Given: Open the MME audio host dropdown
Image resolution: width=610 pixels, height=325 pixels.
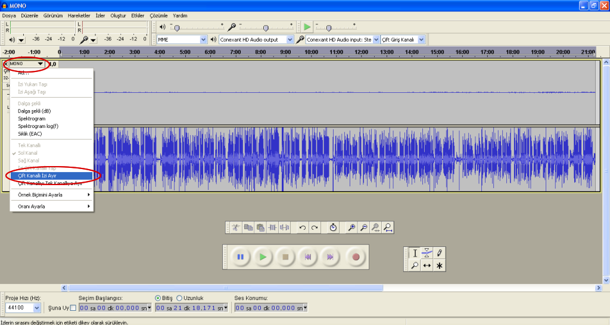Looking at the screenshot, I should click(203, 40).
